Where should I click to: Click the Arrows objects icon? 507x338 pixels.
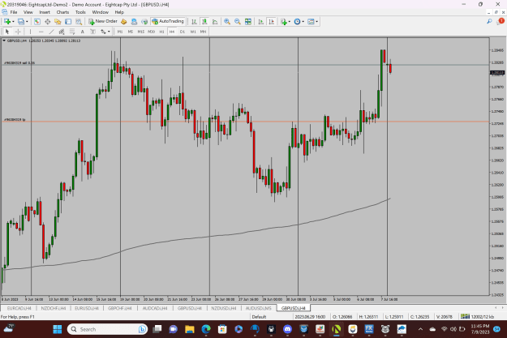tap(103, 32)
